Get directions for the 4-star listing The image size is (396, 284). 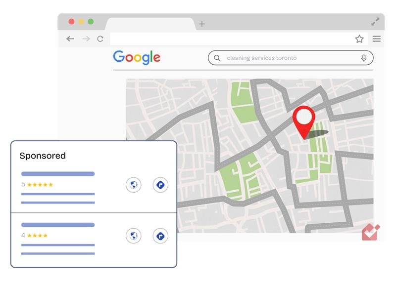160,236
